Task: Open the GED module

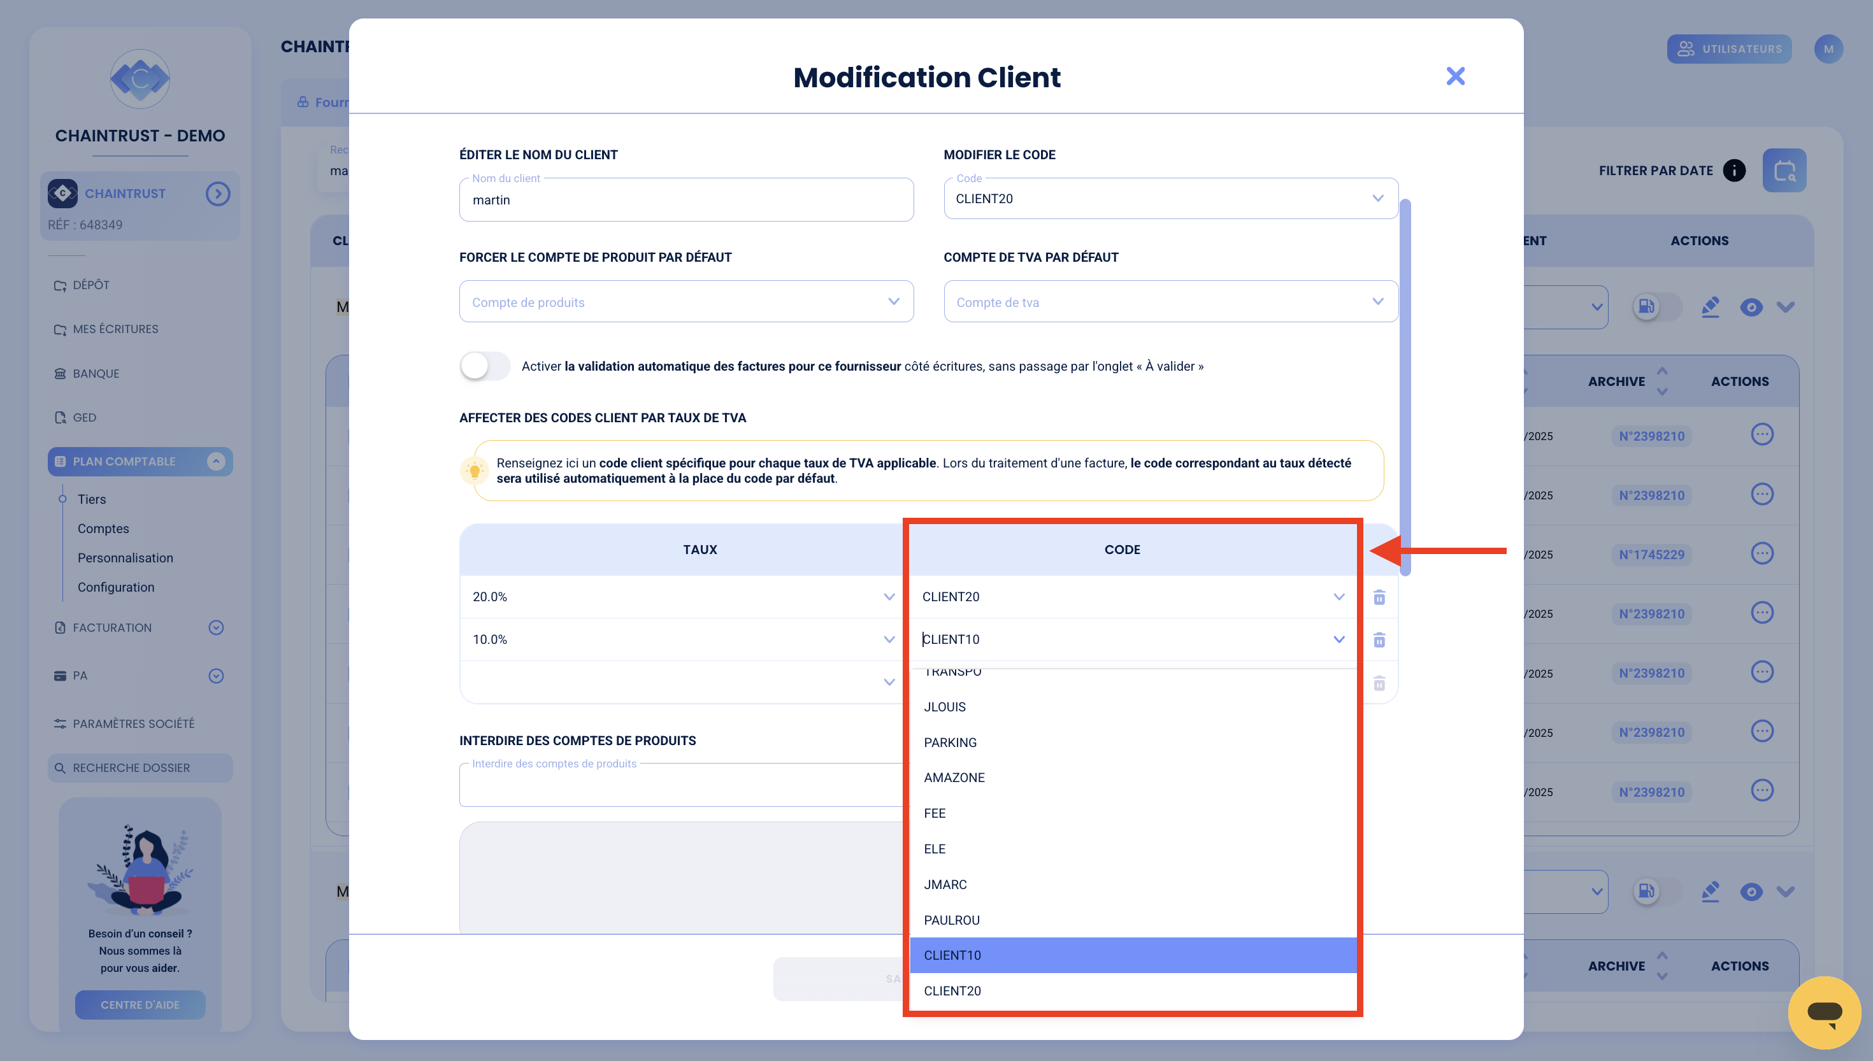Action: click(x=85, y=417)
